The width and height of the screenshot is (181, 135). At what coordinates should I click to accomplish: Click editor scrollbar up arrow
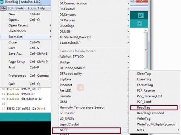[146, 30]
